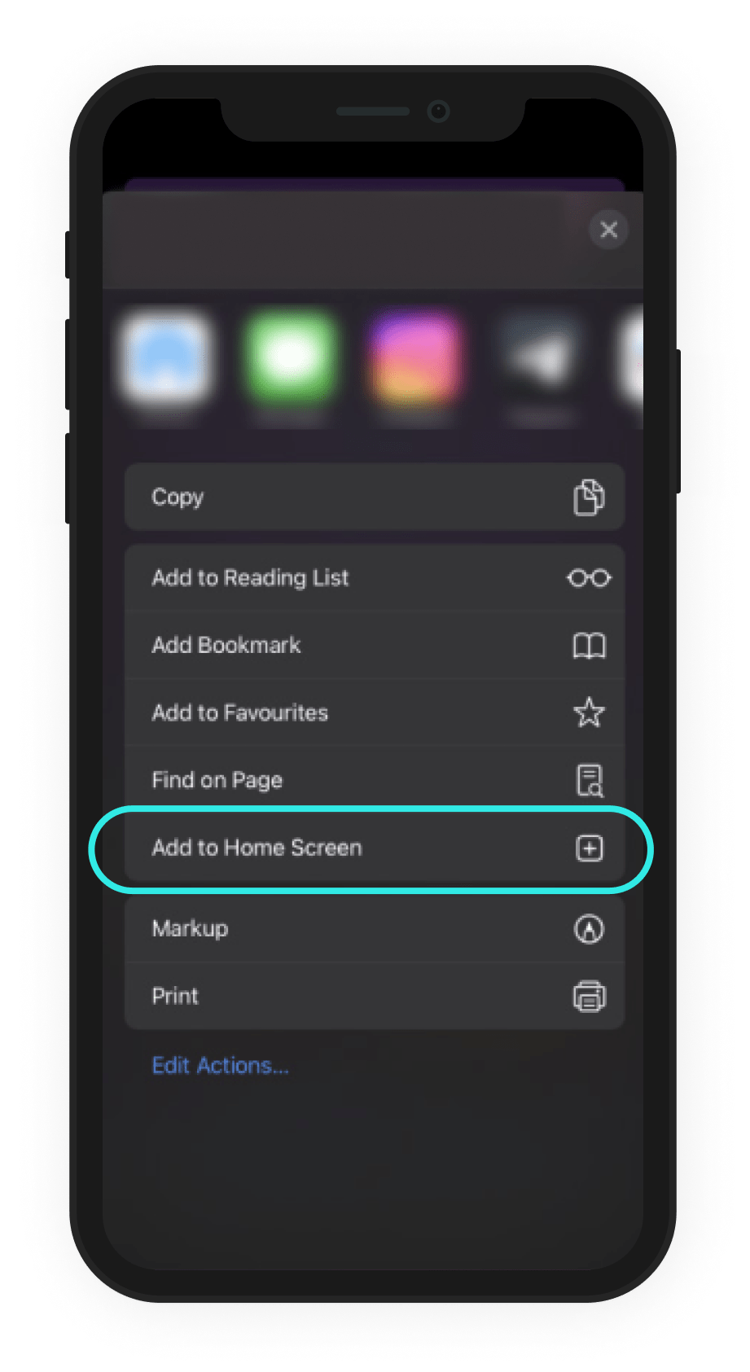Share to the pink-orange gradient app
Image resolution: width=750 pixels, height=1372 pixels.
point(414,357)
